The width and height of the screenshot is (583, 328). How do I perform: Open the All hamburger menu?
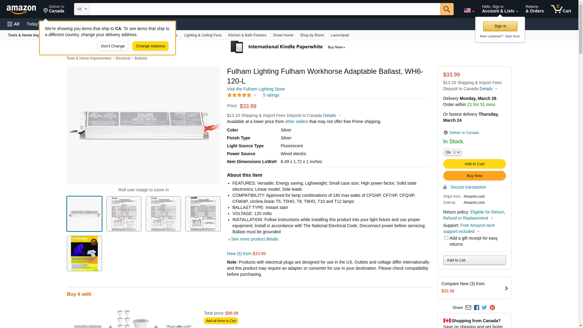coord(13,24)
